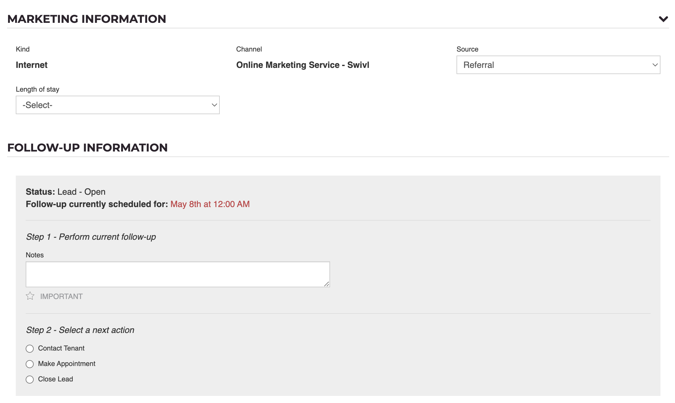Click the Notes resize handle corner
This screenshot has height=403, width=675.
[327, 284]
